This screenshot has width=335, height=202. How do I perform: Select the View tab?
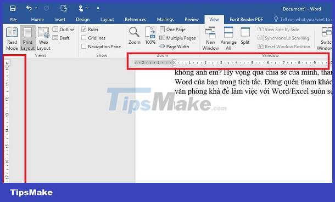[214, 20]
